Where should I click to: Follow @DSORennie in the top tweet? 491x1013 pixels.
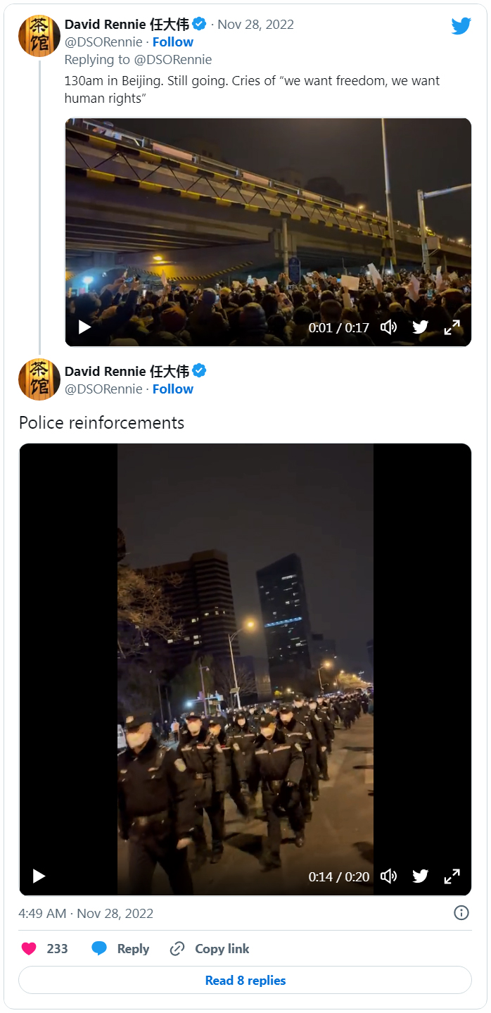pyautogui.click(x=172, y=42)
